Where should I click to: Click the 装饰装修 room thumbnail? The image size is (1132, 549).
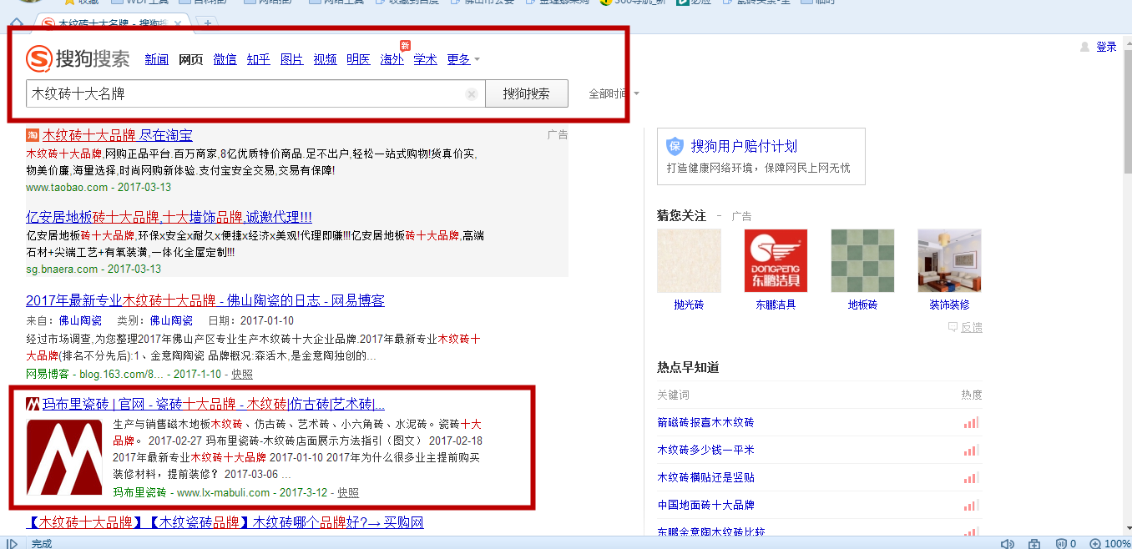point(949,260)
